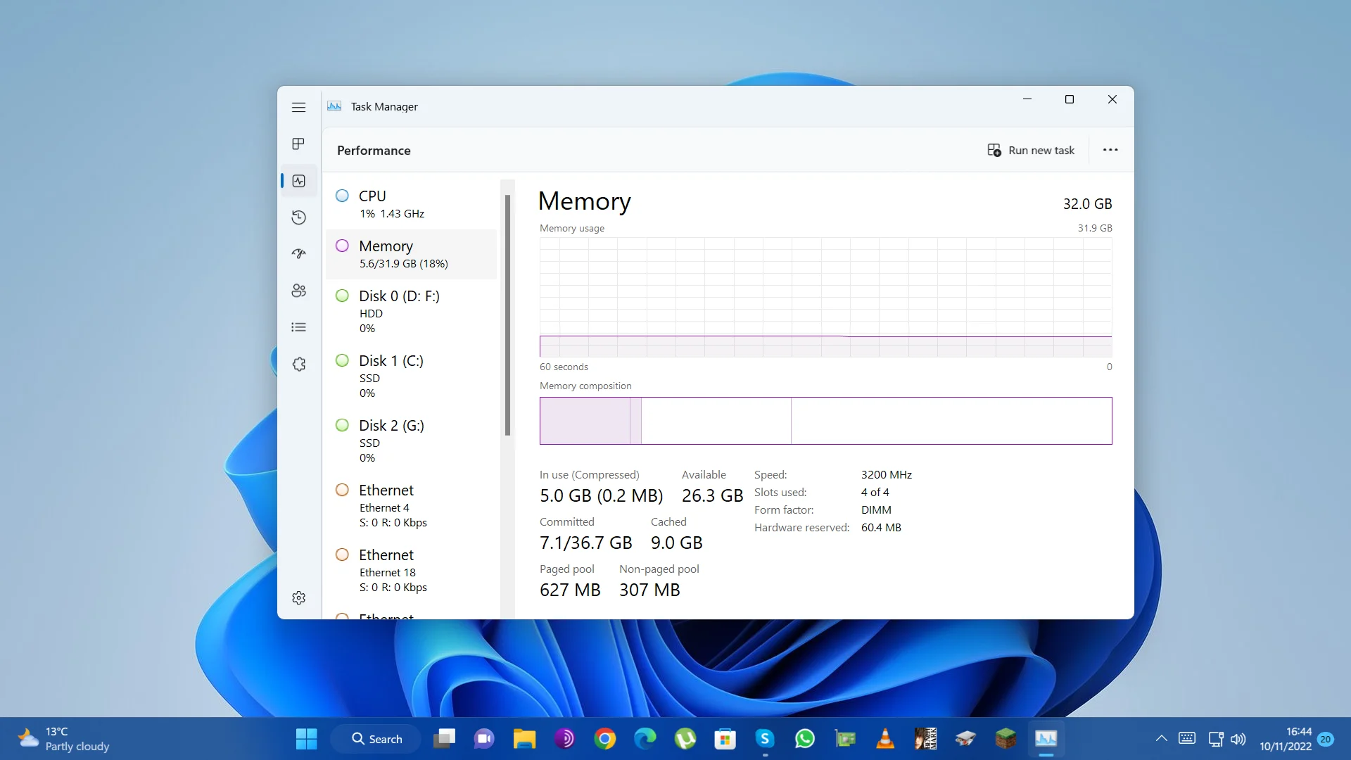Select Disk 1 (C:) item
This screenshot has width=1351, height=760.
(412, 376)
